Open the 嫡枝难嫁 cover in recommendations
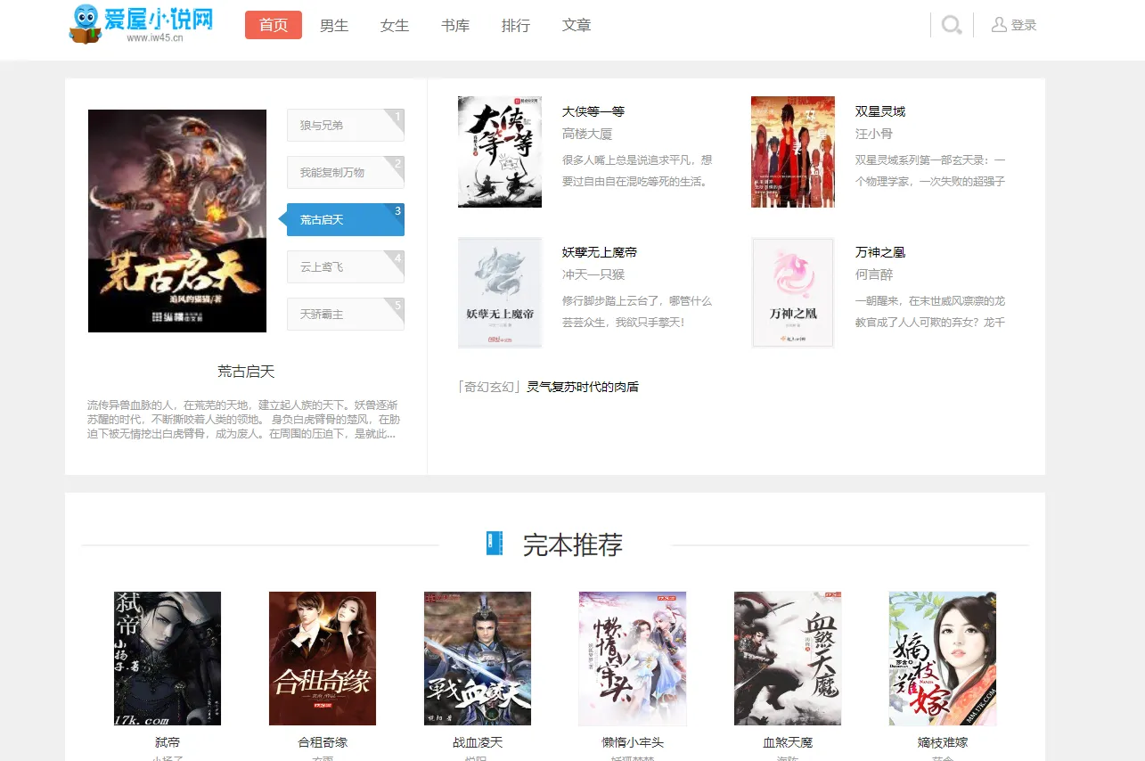The height and width of the screenshot is (761, 1145). (x=943, y=659)
